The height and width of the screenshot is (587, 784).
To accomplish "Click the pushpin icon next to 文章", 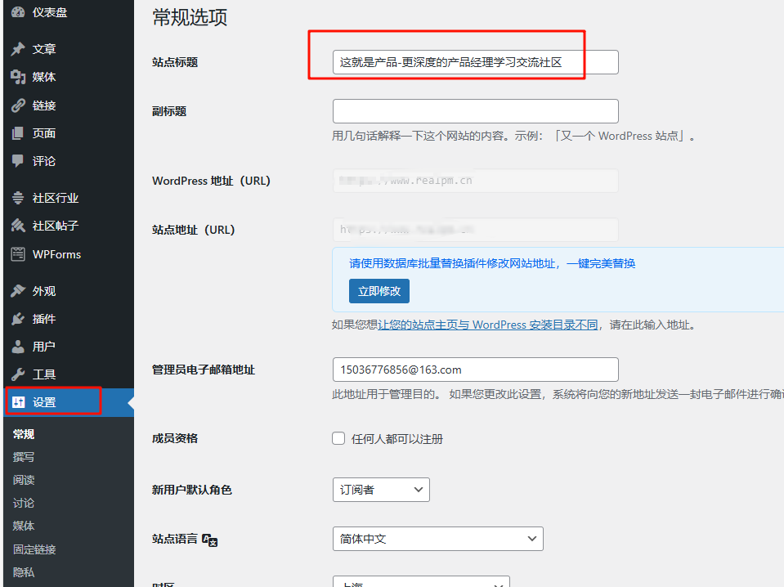I will 18,49.
